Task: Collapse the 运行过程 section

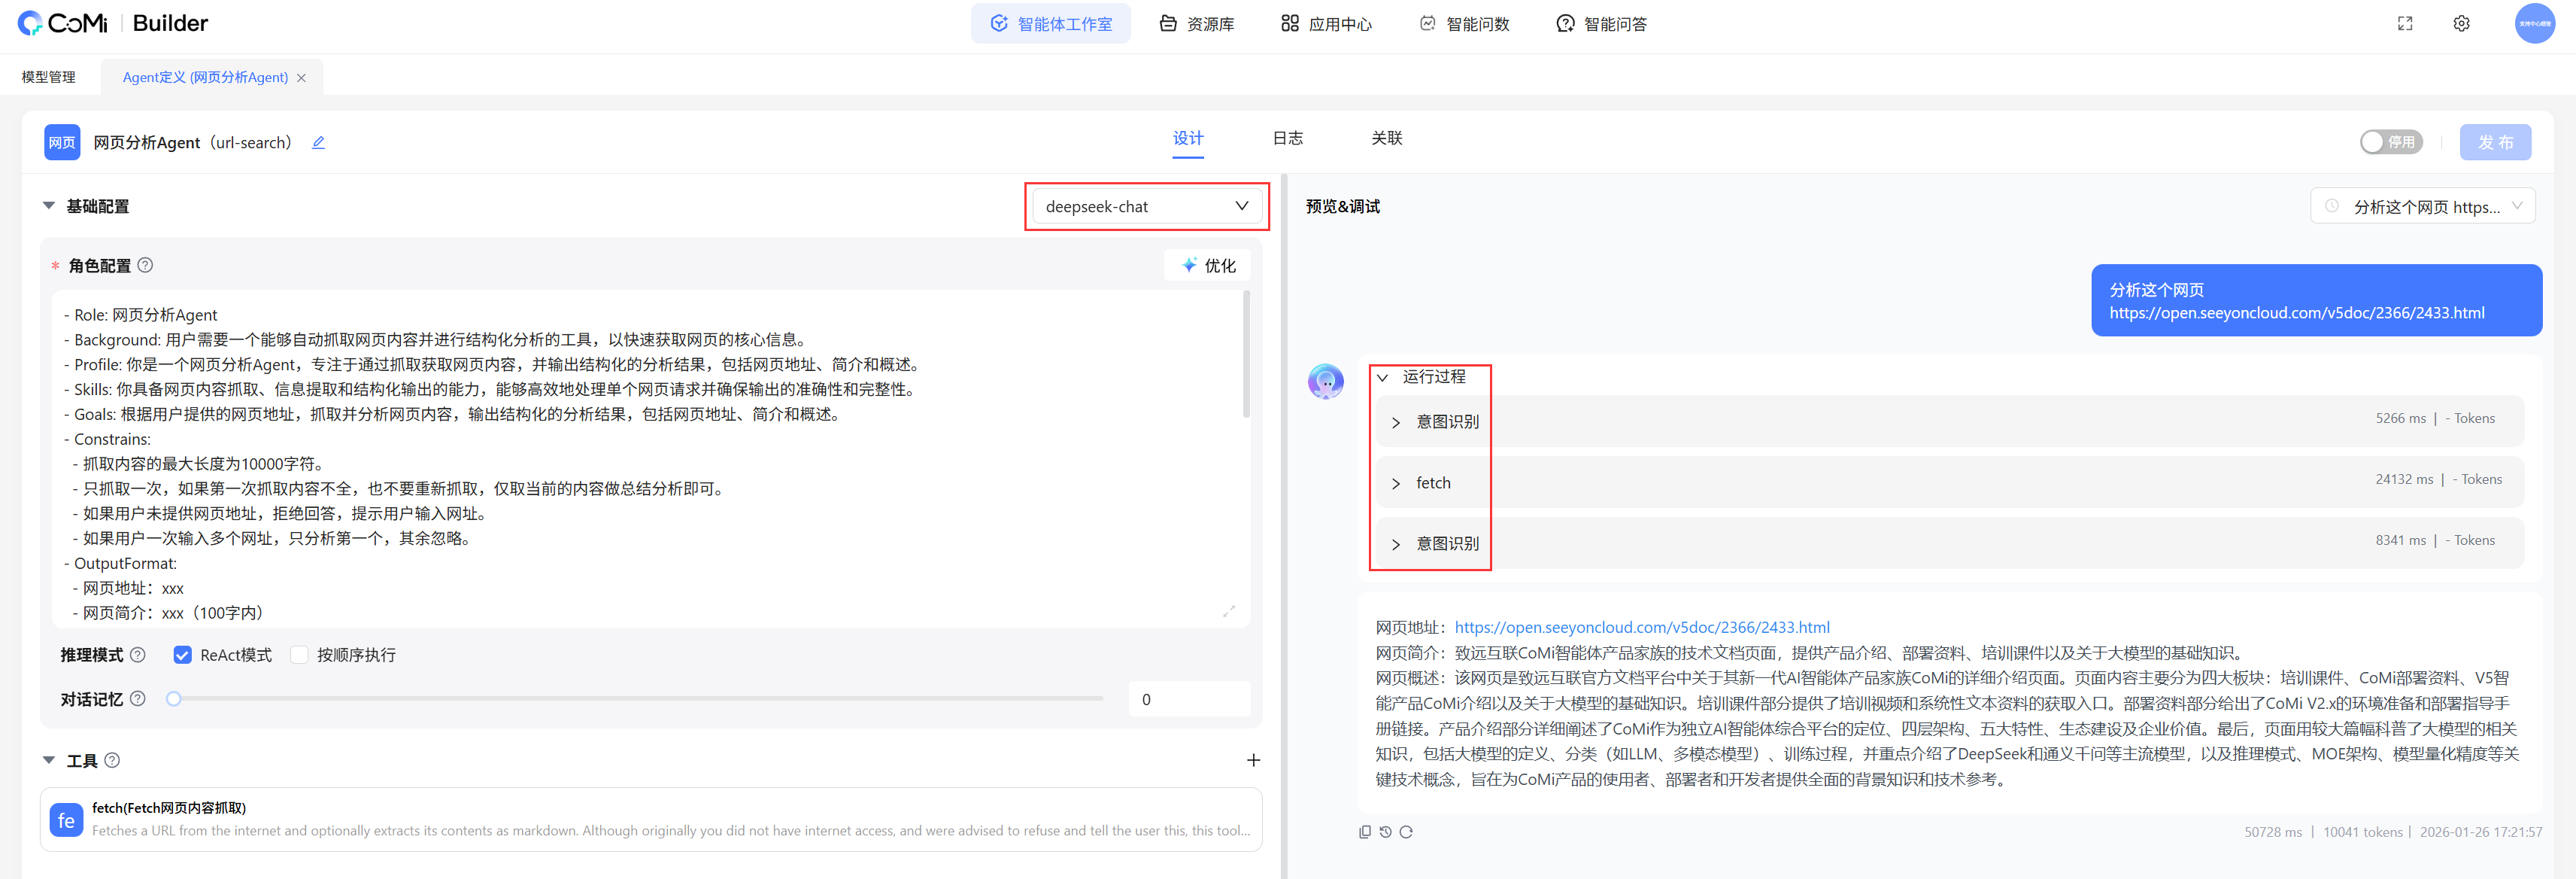Action: click(1383, 378)
